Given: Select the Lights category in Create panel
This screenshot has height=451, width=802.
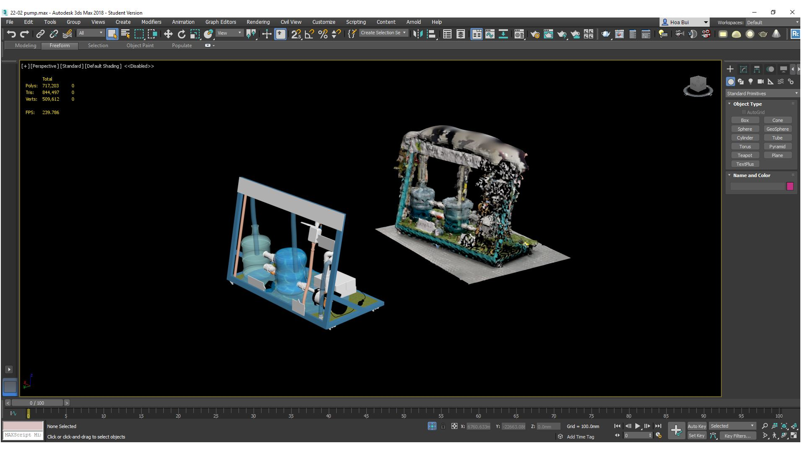Looking at the screenshot, I should [751, 81].
